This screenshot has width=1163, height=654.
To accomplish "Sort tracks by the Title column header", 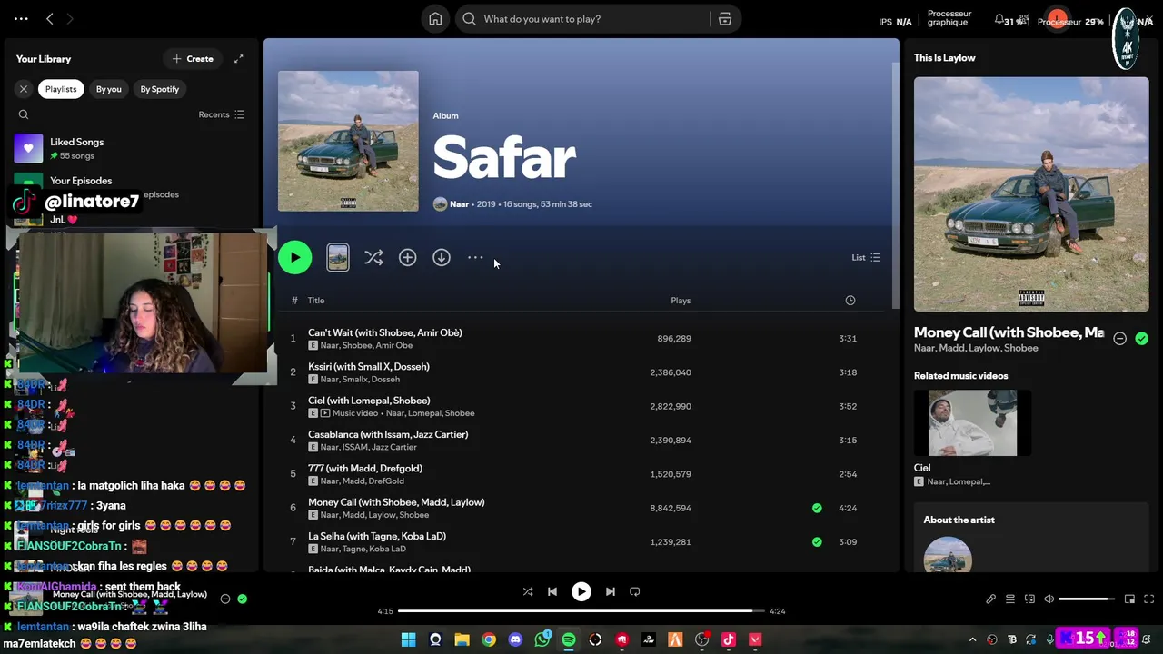I will tap(316, 301).
